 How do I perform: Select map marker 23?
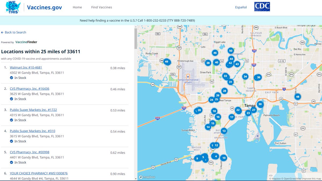tap(248, 113)
